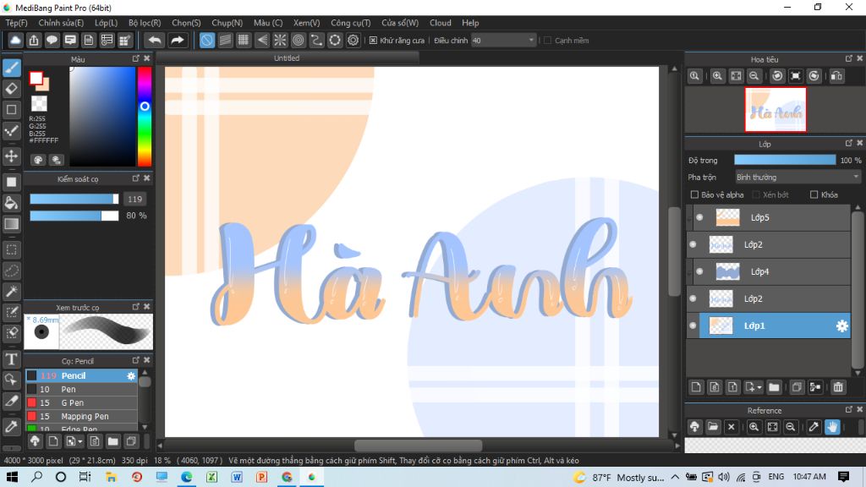The height and width of the screenshot is (487, 866).
Task: Zoom out the navigator view
Action: [754, 76]
